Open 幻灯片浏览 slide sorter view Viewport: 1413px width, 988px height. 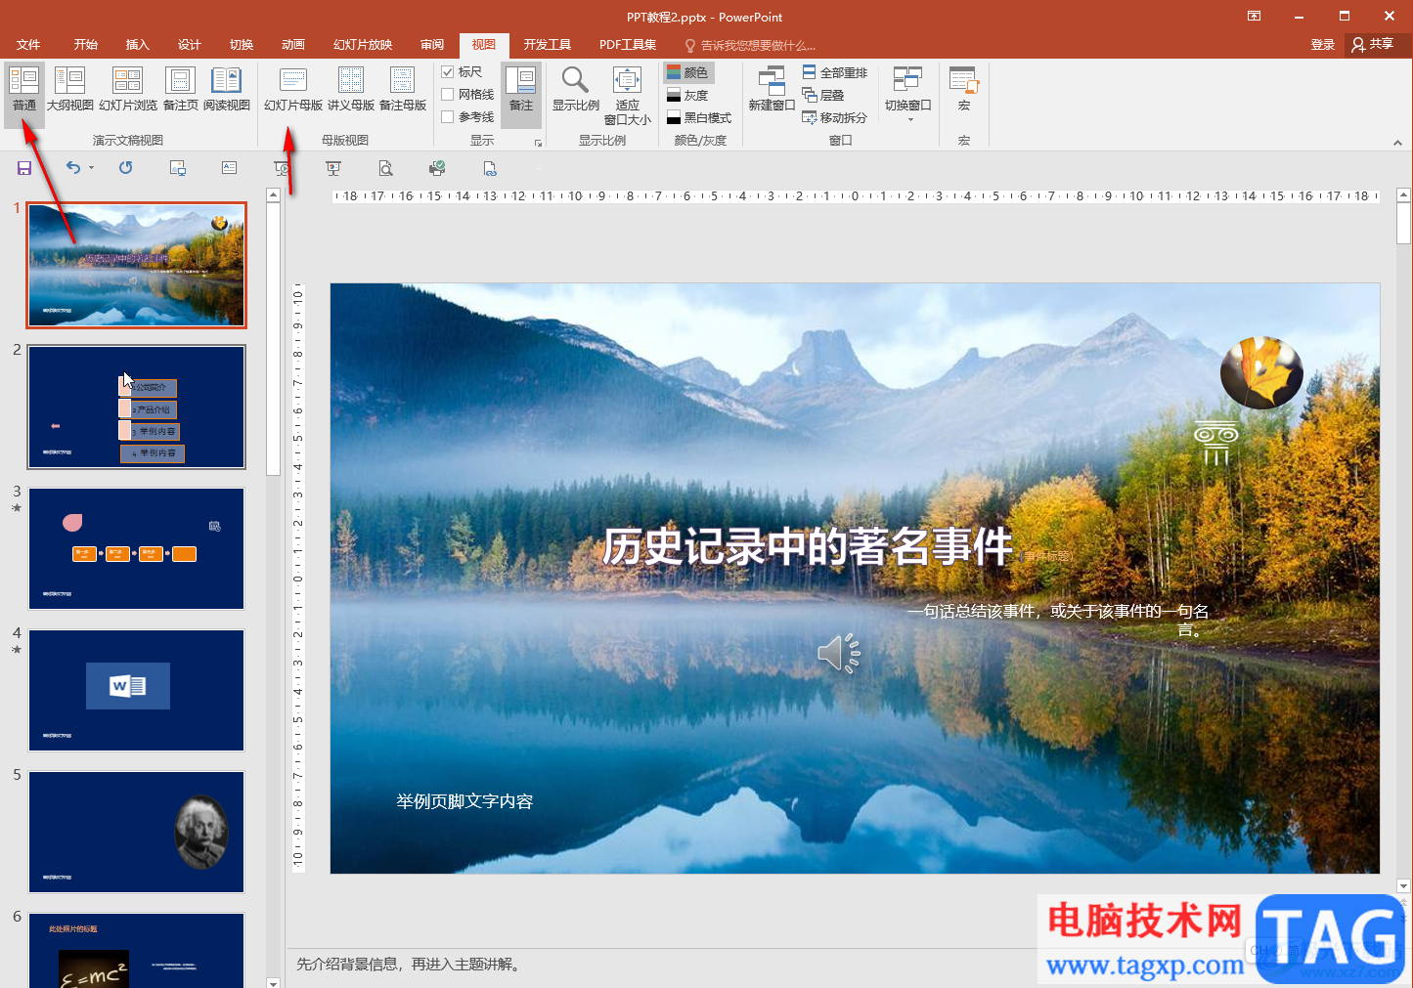[x=128, y=90]
